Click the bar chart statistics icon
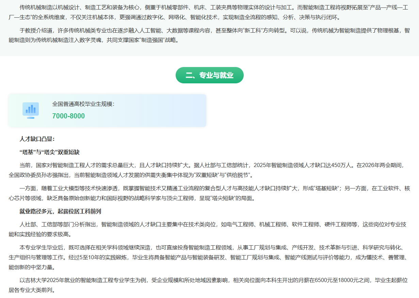The width and height of the screenshot is (419, 298). (31, 110)
